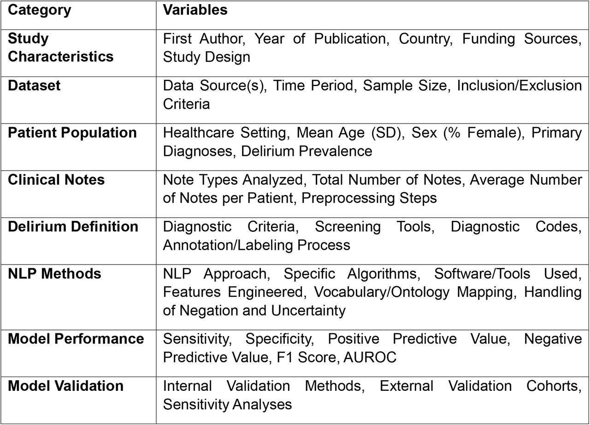The image size is (590, 425).
Task: Select the 'Healthcare Setting, Mean Age' variables cell
Action: click(372, 142)
